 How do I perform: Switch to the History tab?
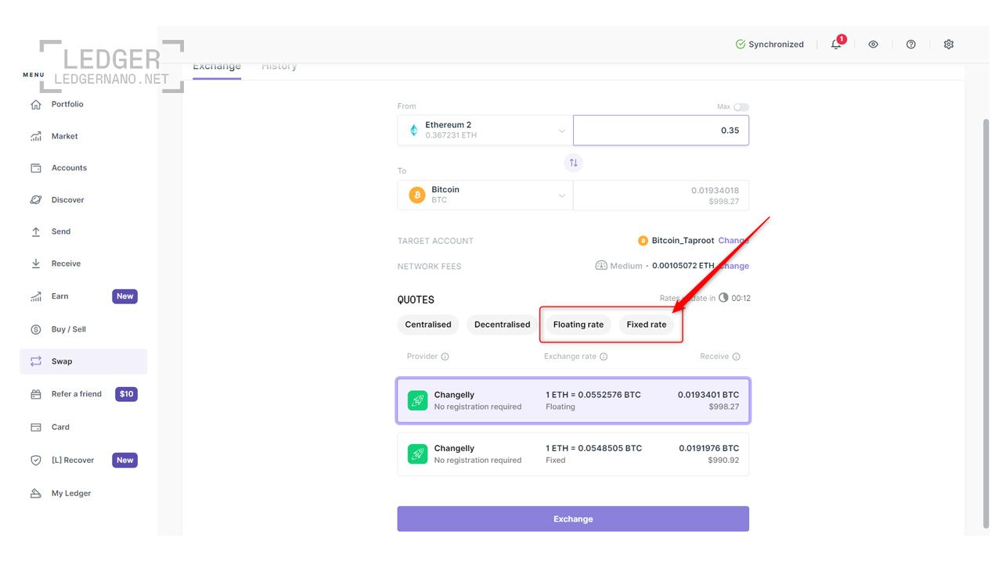[x=279, y=67]
